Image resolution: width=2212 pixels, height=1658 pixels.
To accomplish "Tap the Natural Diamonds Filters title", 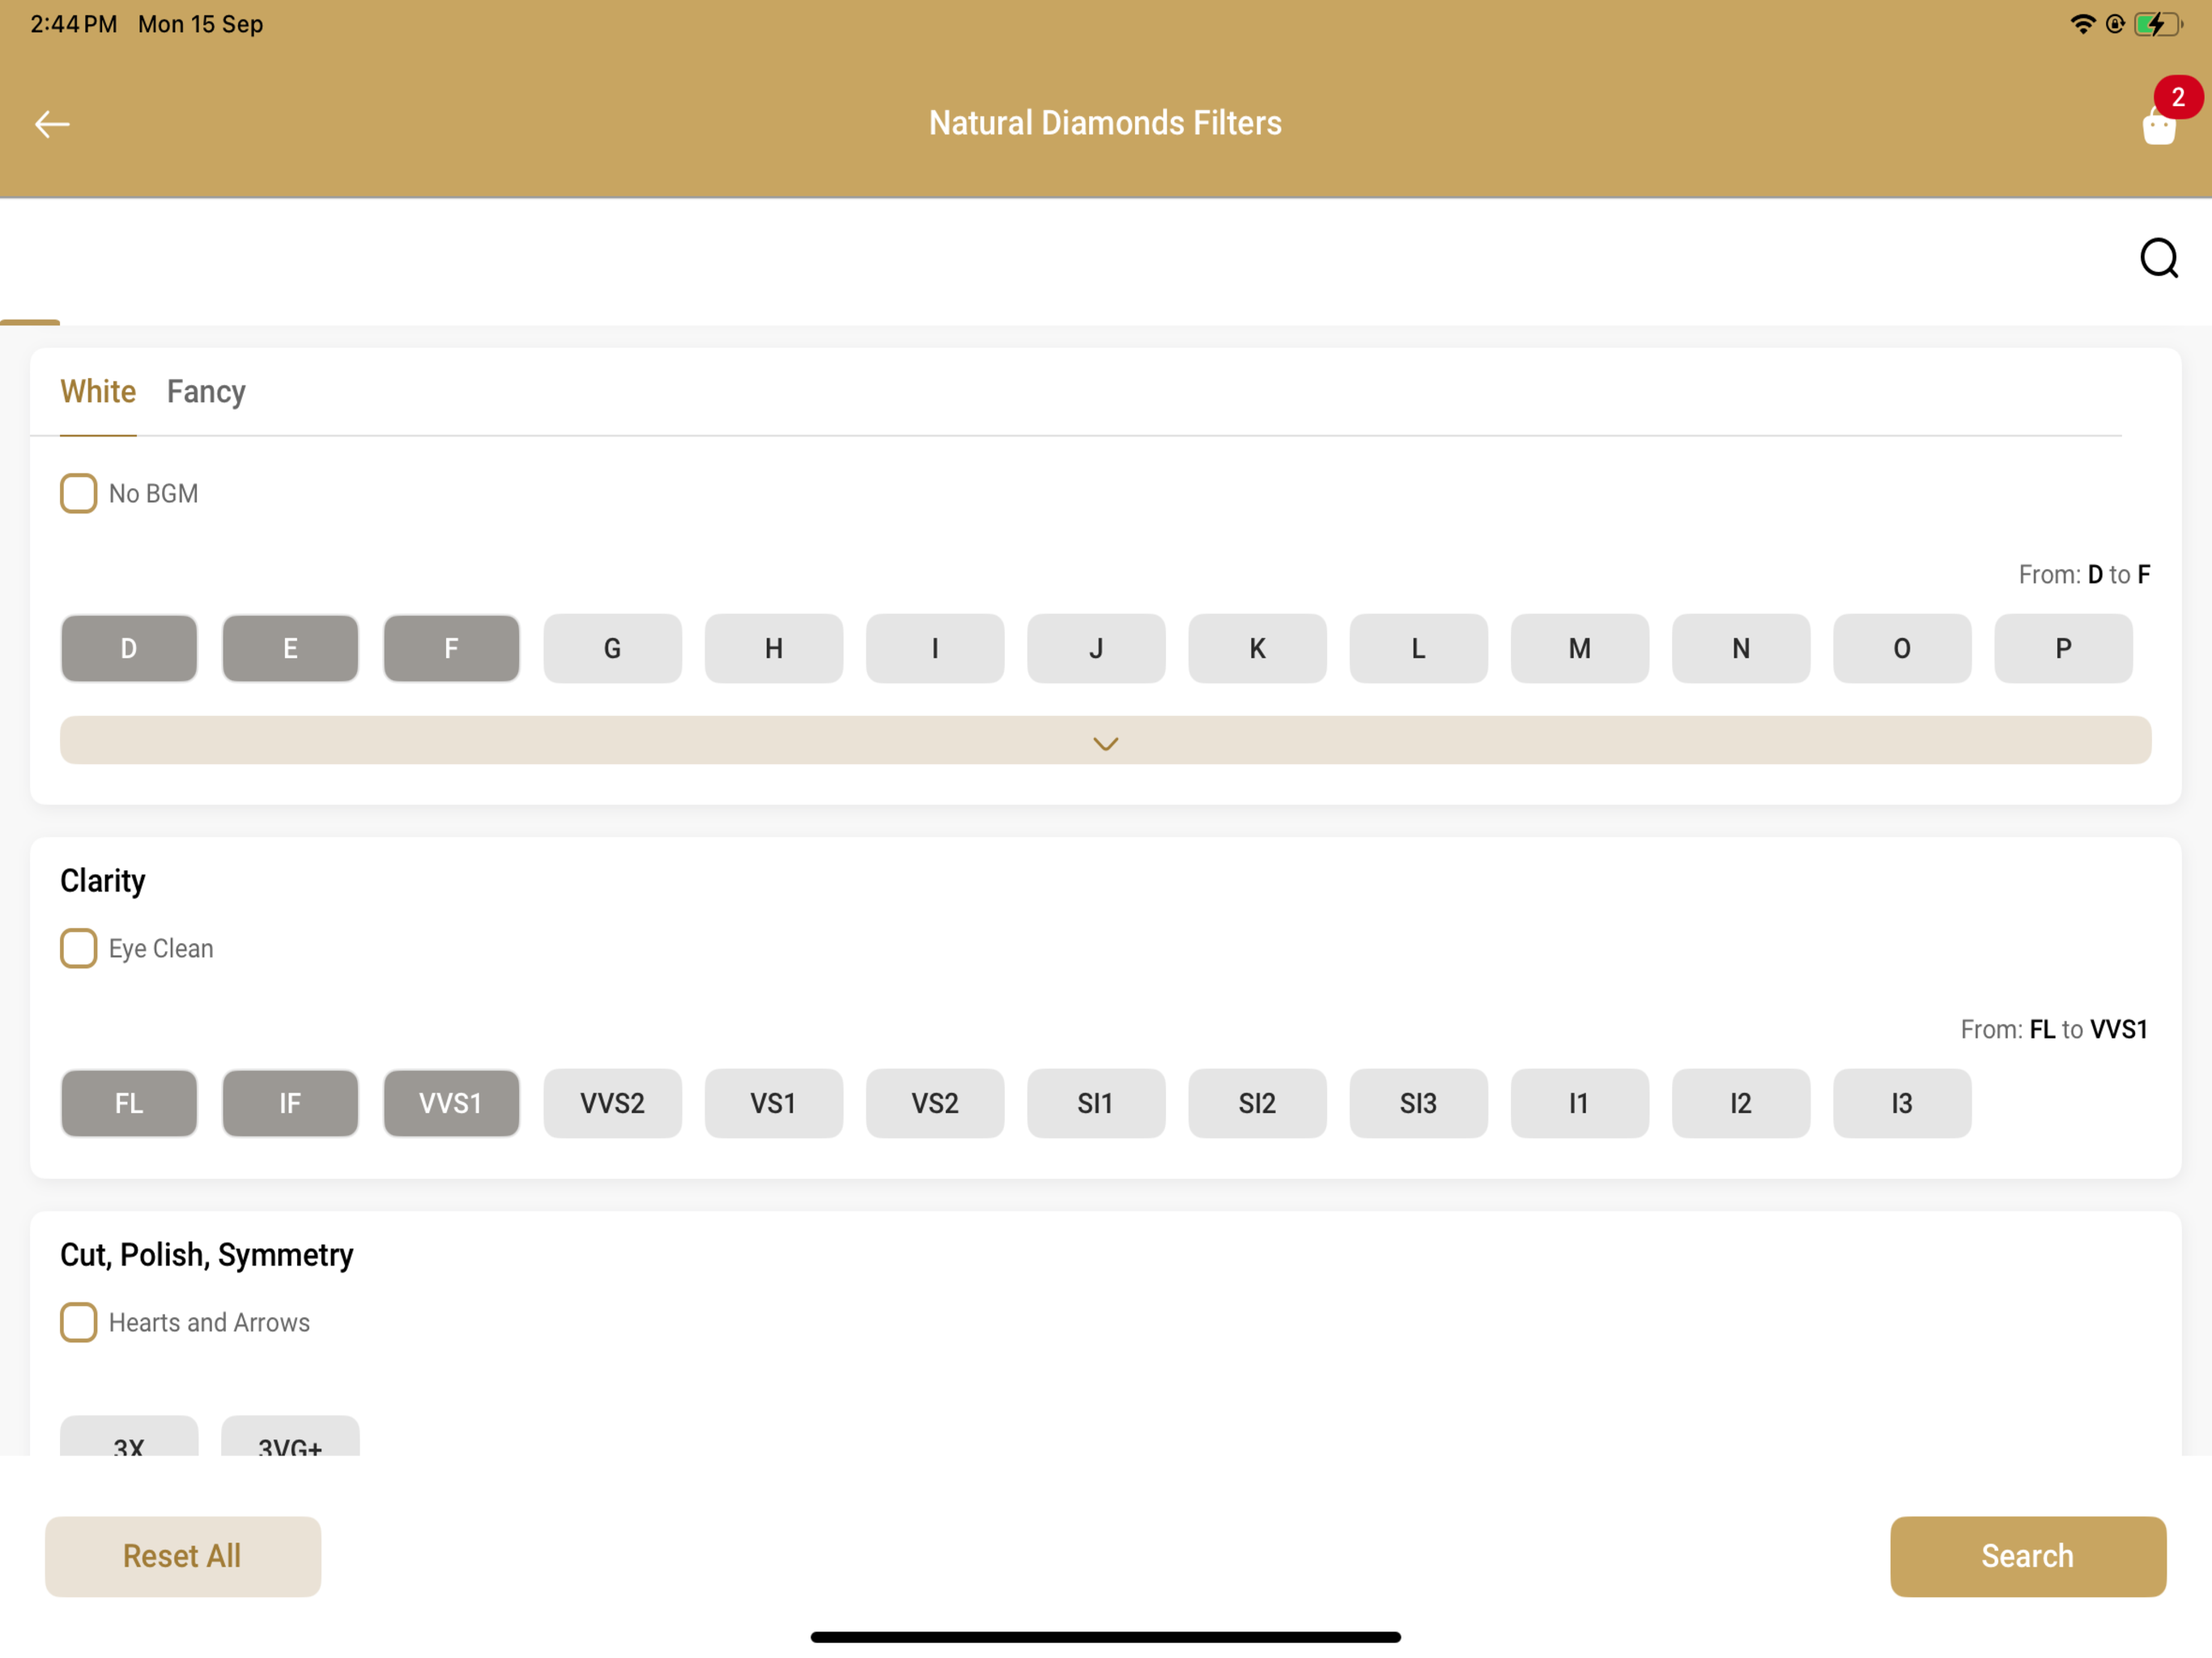I will (1105, 123).
